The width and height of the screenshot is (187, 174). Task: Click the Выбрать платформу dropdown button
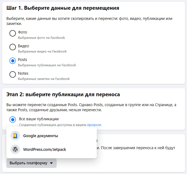pyautogui.click(x=32, y=163)
